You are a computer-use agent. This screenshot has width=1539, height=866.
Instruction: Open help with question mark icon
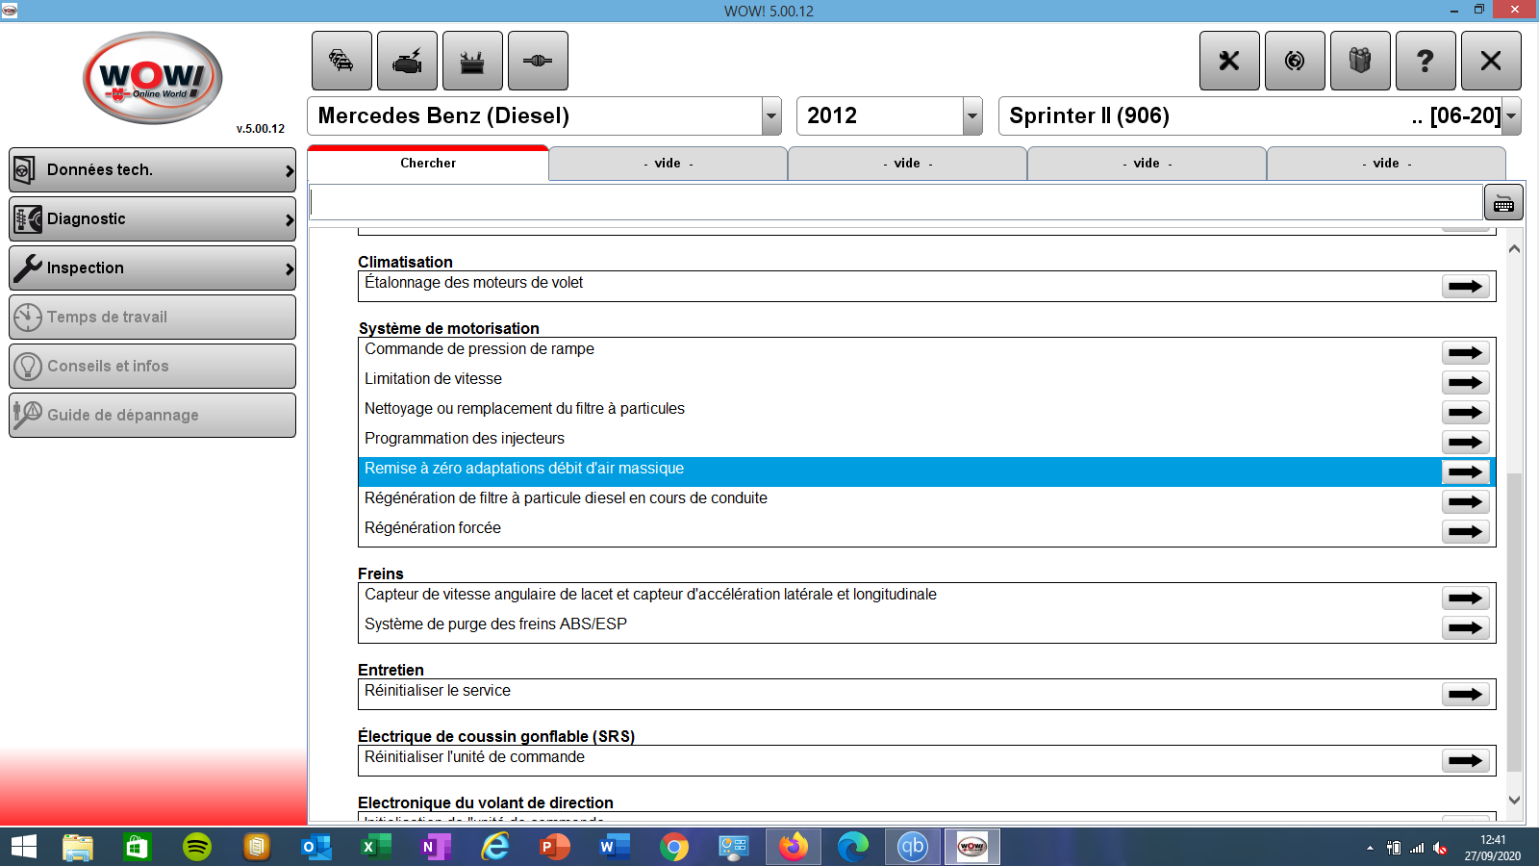1425,61
